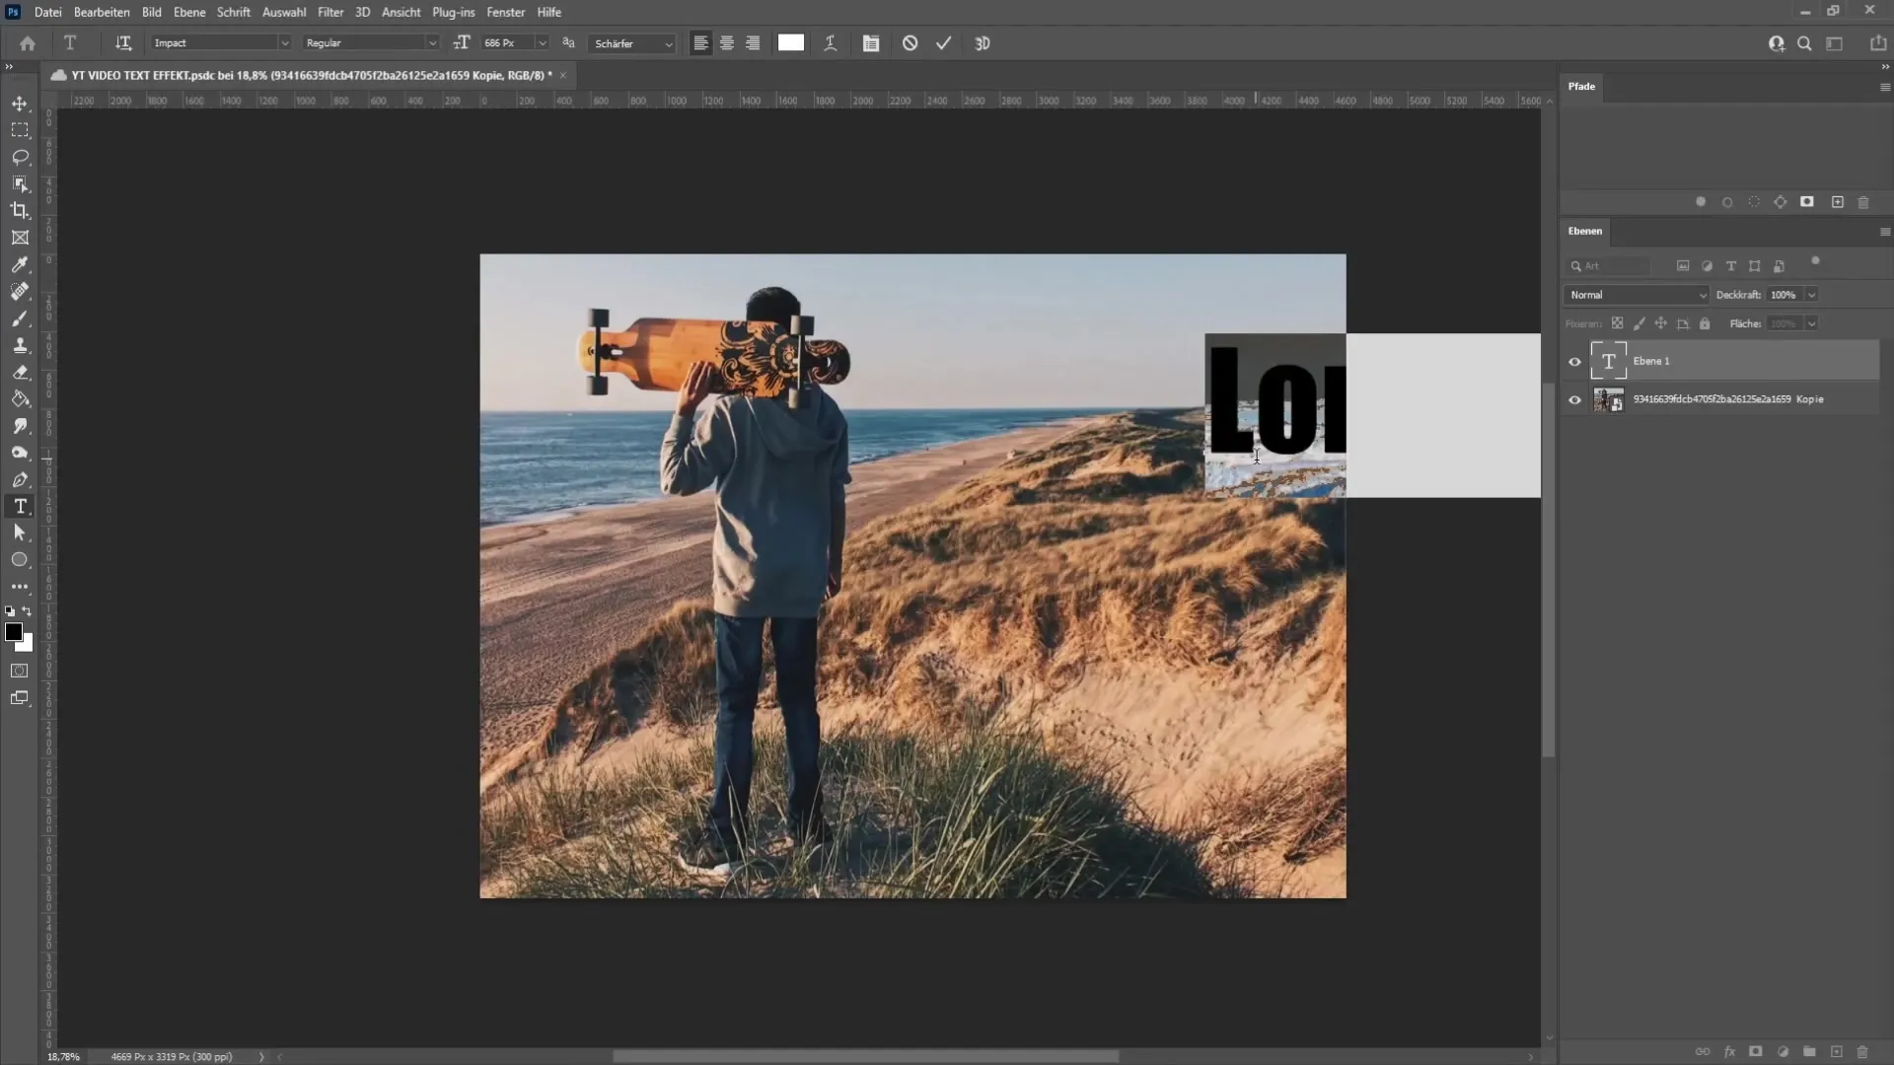
Task: Click the Kopie layer thumbnail
Action: (x=1609, y=399)
